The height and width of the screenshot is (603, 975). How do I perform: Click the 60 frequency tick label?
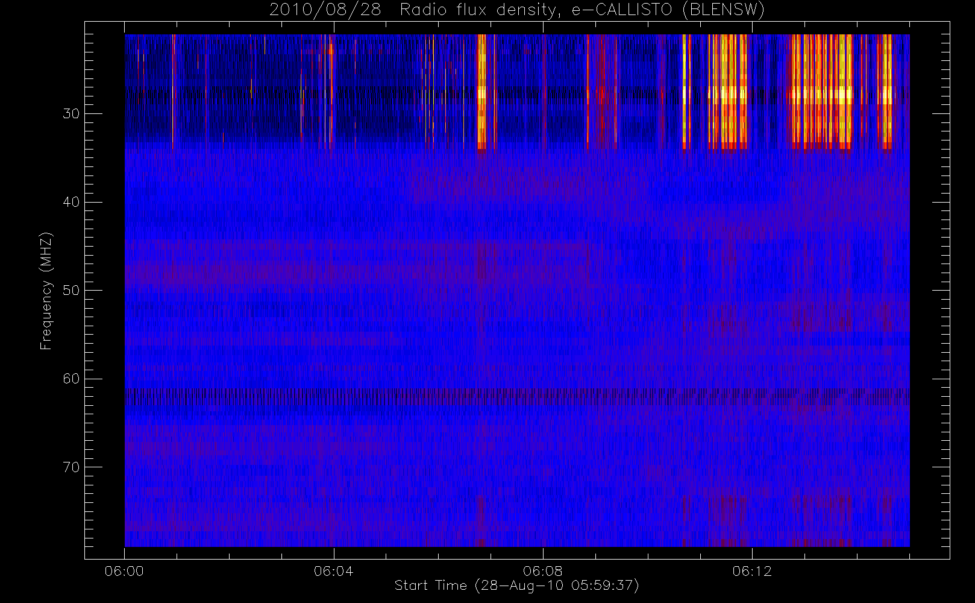71,379
